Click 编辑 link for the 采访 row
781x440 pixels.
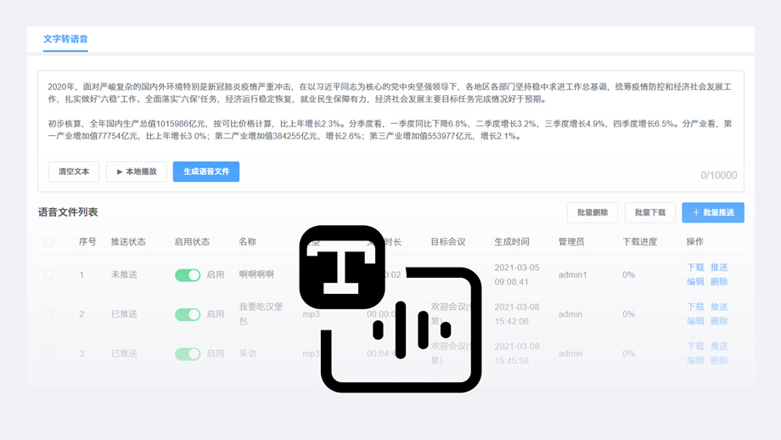coord(695,360)
